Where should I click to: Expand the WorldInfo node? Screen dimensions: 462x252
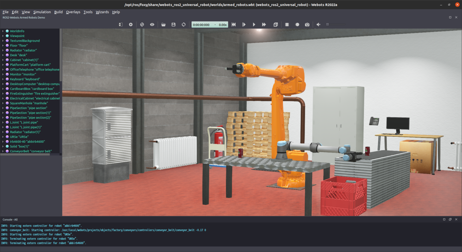point(3,31)
